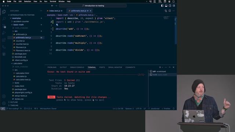Screen dimensions: 235x132
Task: Close the arithmetic.test.js tab
Action: [91, 11]
